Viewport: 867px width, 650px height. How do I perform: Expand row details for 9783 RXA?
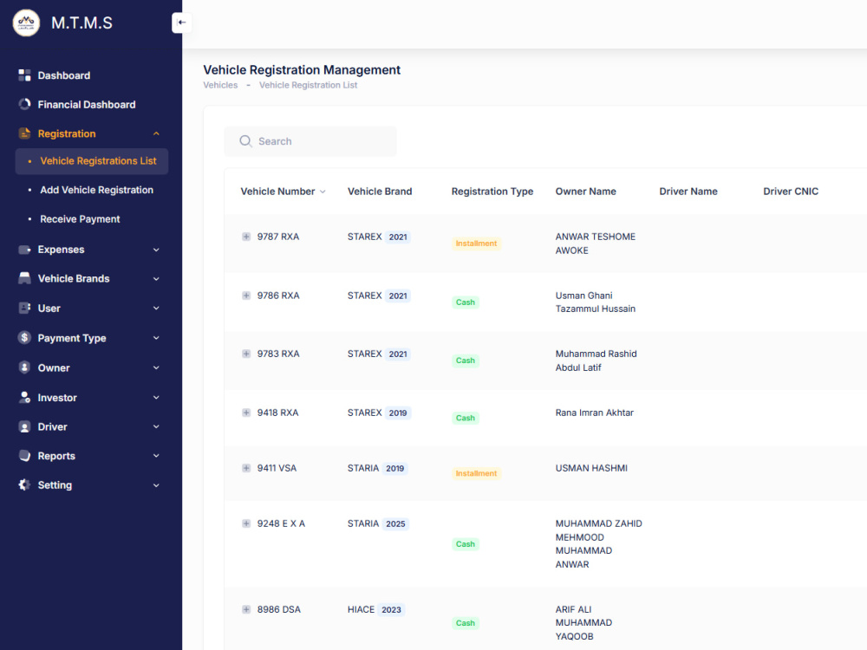[246, 354]
